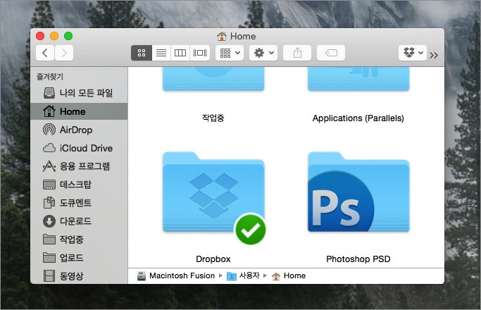Switch to column view

[180, 53]
